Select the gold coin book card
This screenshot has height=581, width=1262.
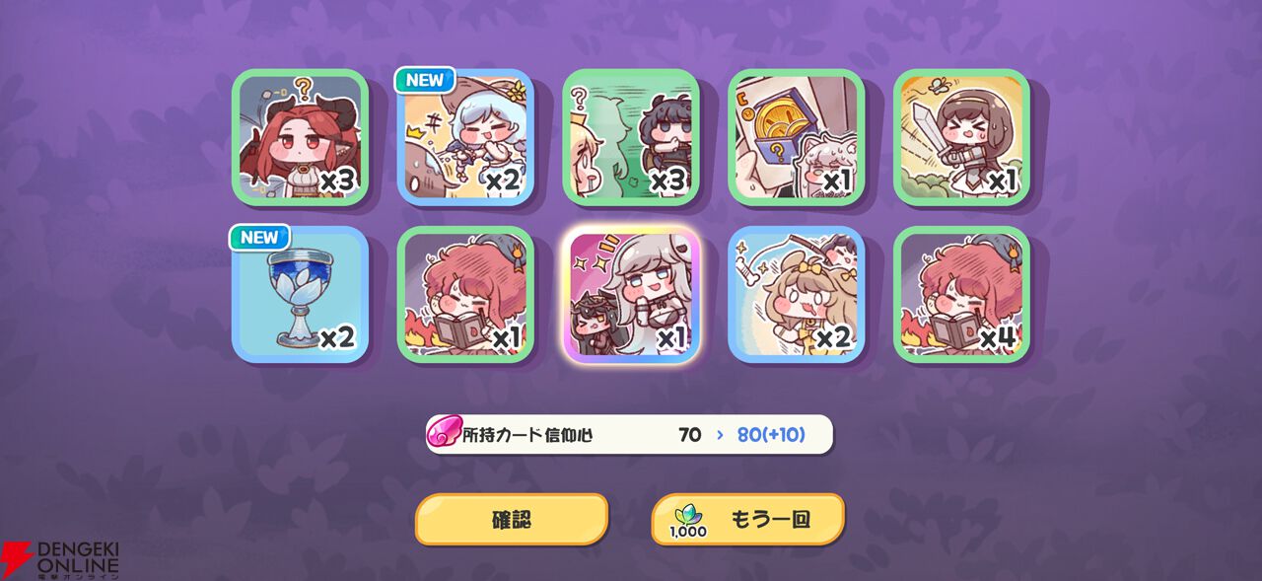coord(797,137)
